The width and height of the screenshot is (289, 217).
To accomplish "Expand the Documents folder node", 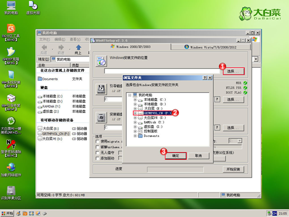I will tap(135, 136).
